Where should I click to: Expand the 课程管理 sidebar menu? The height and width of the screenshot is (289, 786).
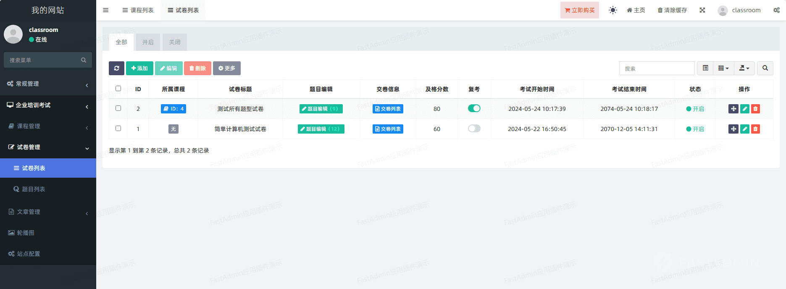point(48,126)
